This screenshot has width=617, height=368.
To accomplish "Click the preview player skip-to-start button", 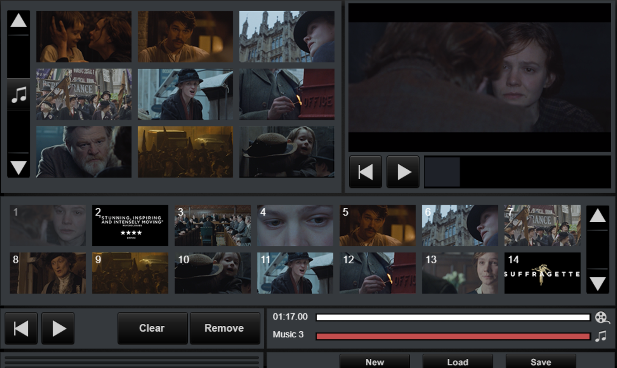I will coord(365,172).
